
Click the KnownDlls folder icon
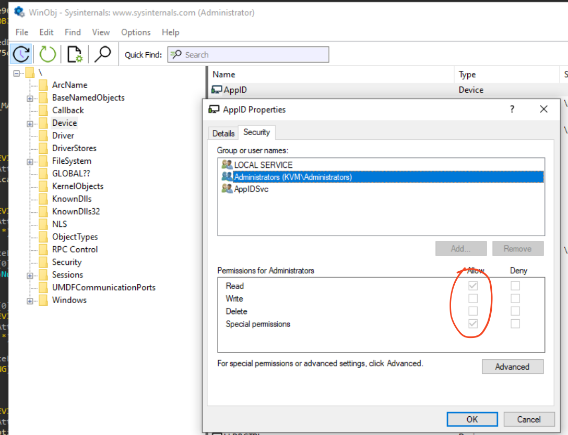click(43, 199)
